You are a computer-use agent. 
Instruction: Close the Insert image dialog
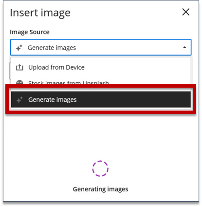tap(186, 12)
